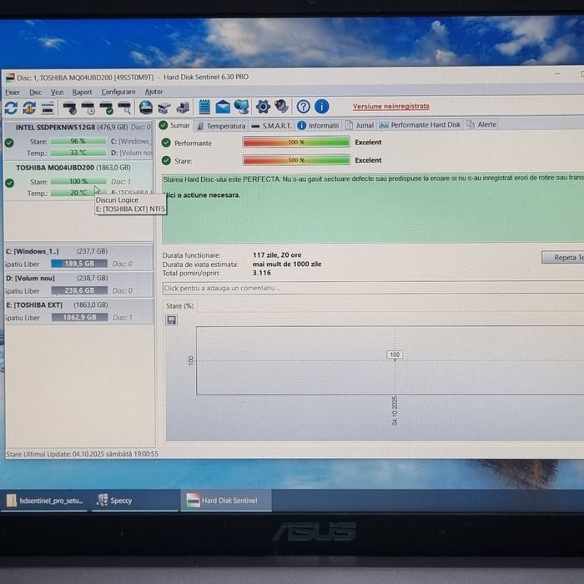The height and width of the screenshot is (584, 584).
Task: Click the comment field 'Click pentru a adauga un comentariu'
Action: click(373, 288)
